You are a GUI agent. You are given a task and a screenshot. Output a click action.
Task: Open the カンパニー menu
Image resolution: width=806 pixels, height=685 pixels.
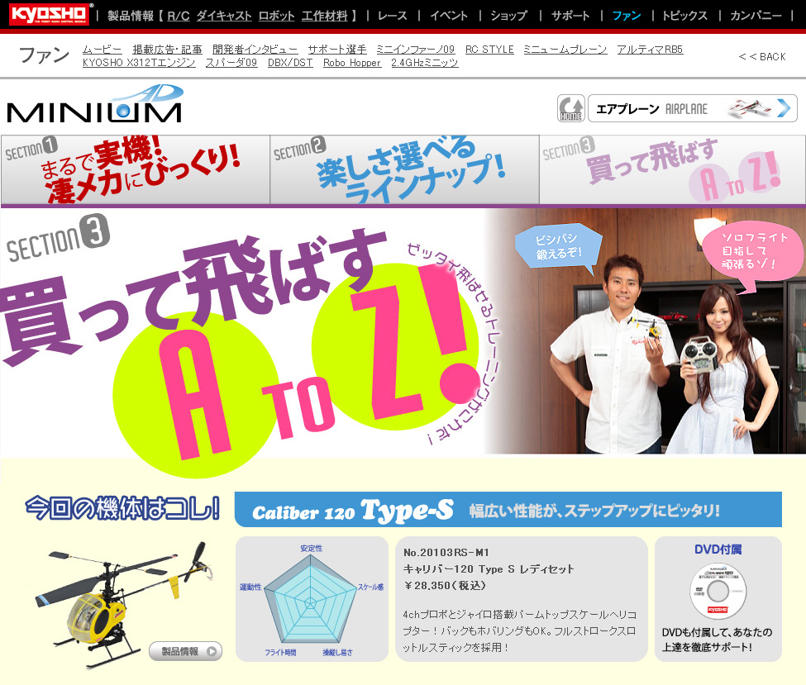(x=756, y=16)
